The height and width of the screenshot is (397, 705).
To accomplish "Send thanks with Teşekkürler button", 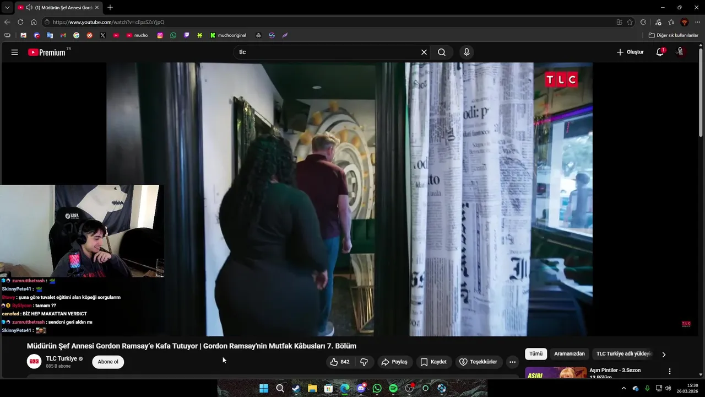I will click(478, 362).
